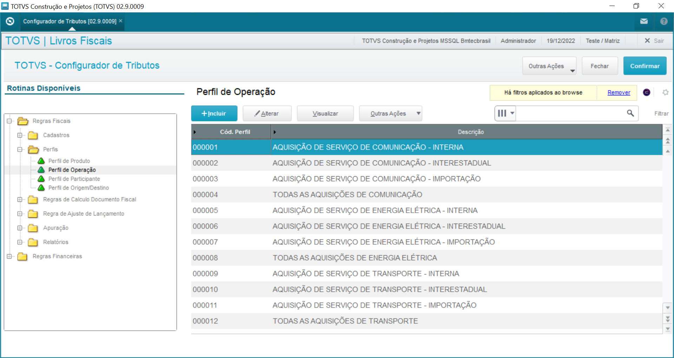Expand Regra de Ajuste de Lançamento node
Screen dimensions: 674x358
click(x=20, y=214)
